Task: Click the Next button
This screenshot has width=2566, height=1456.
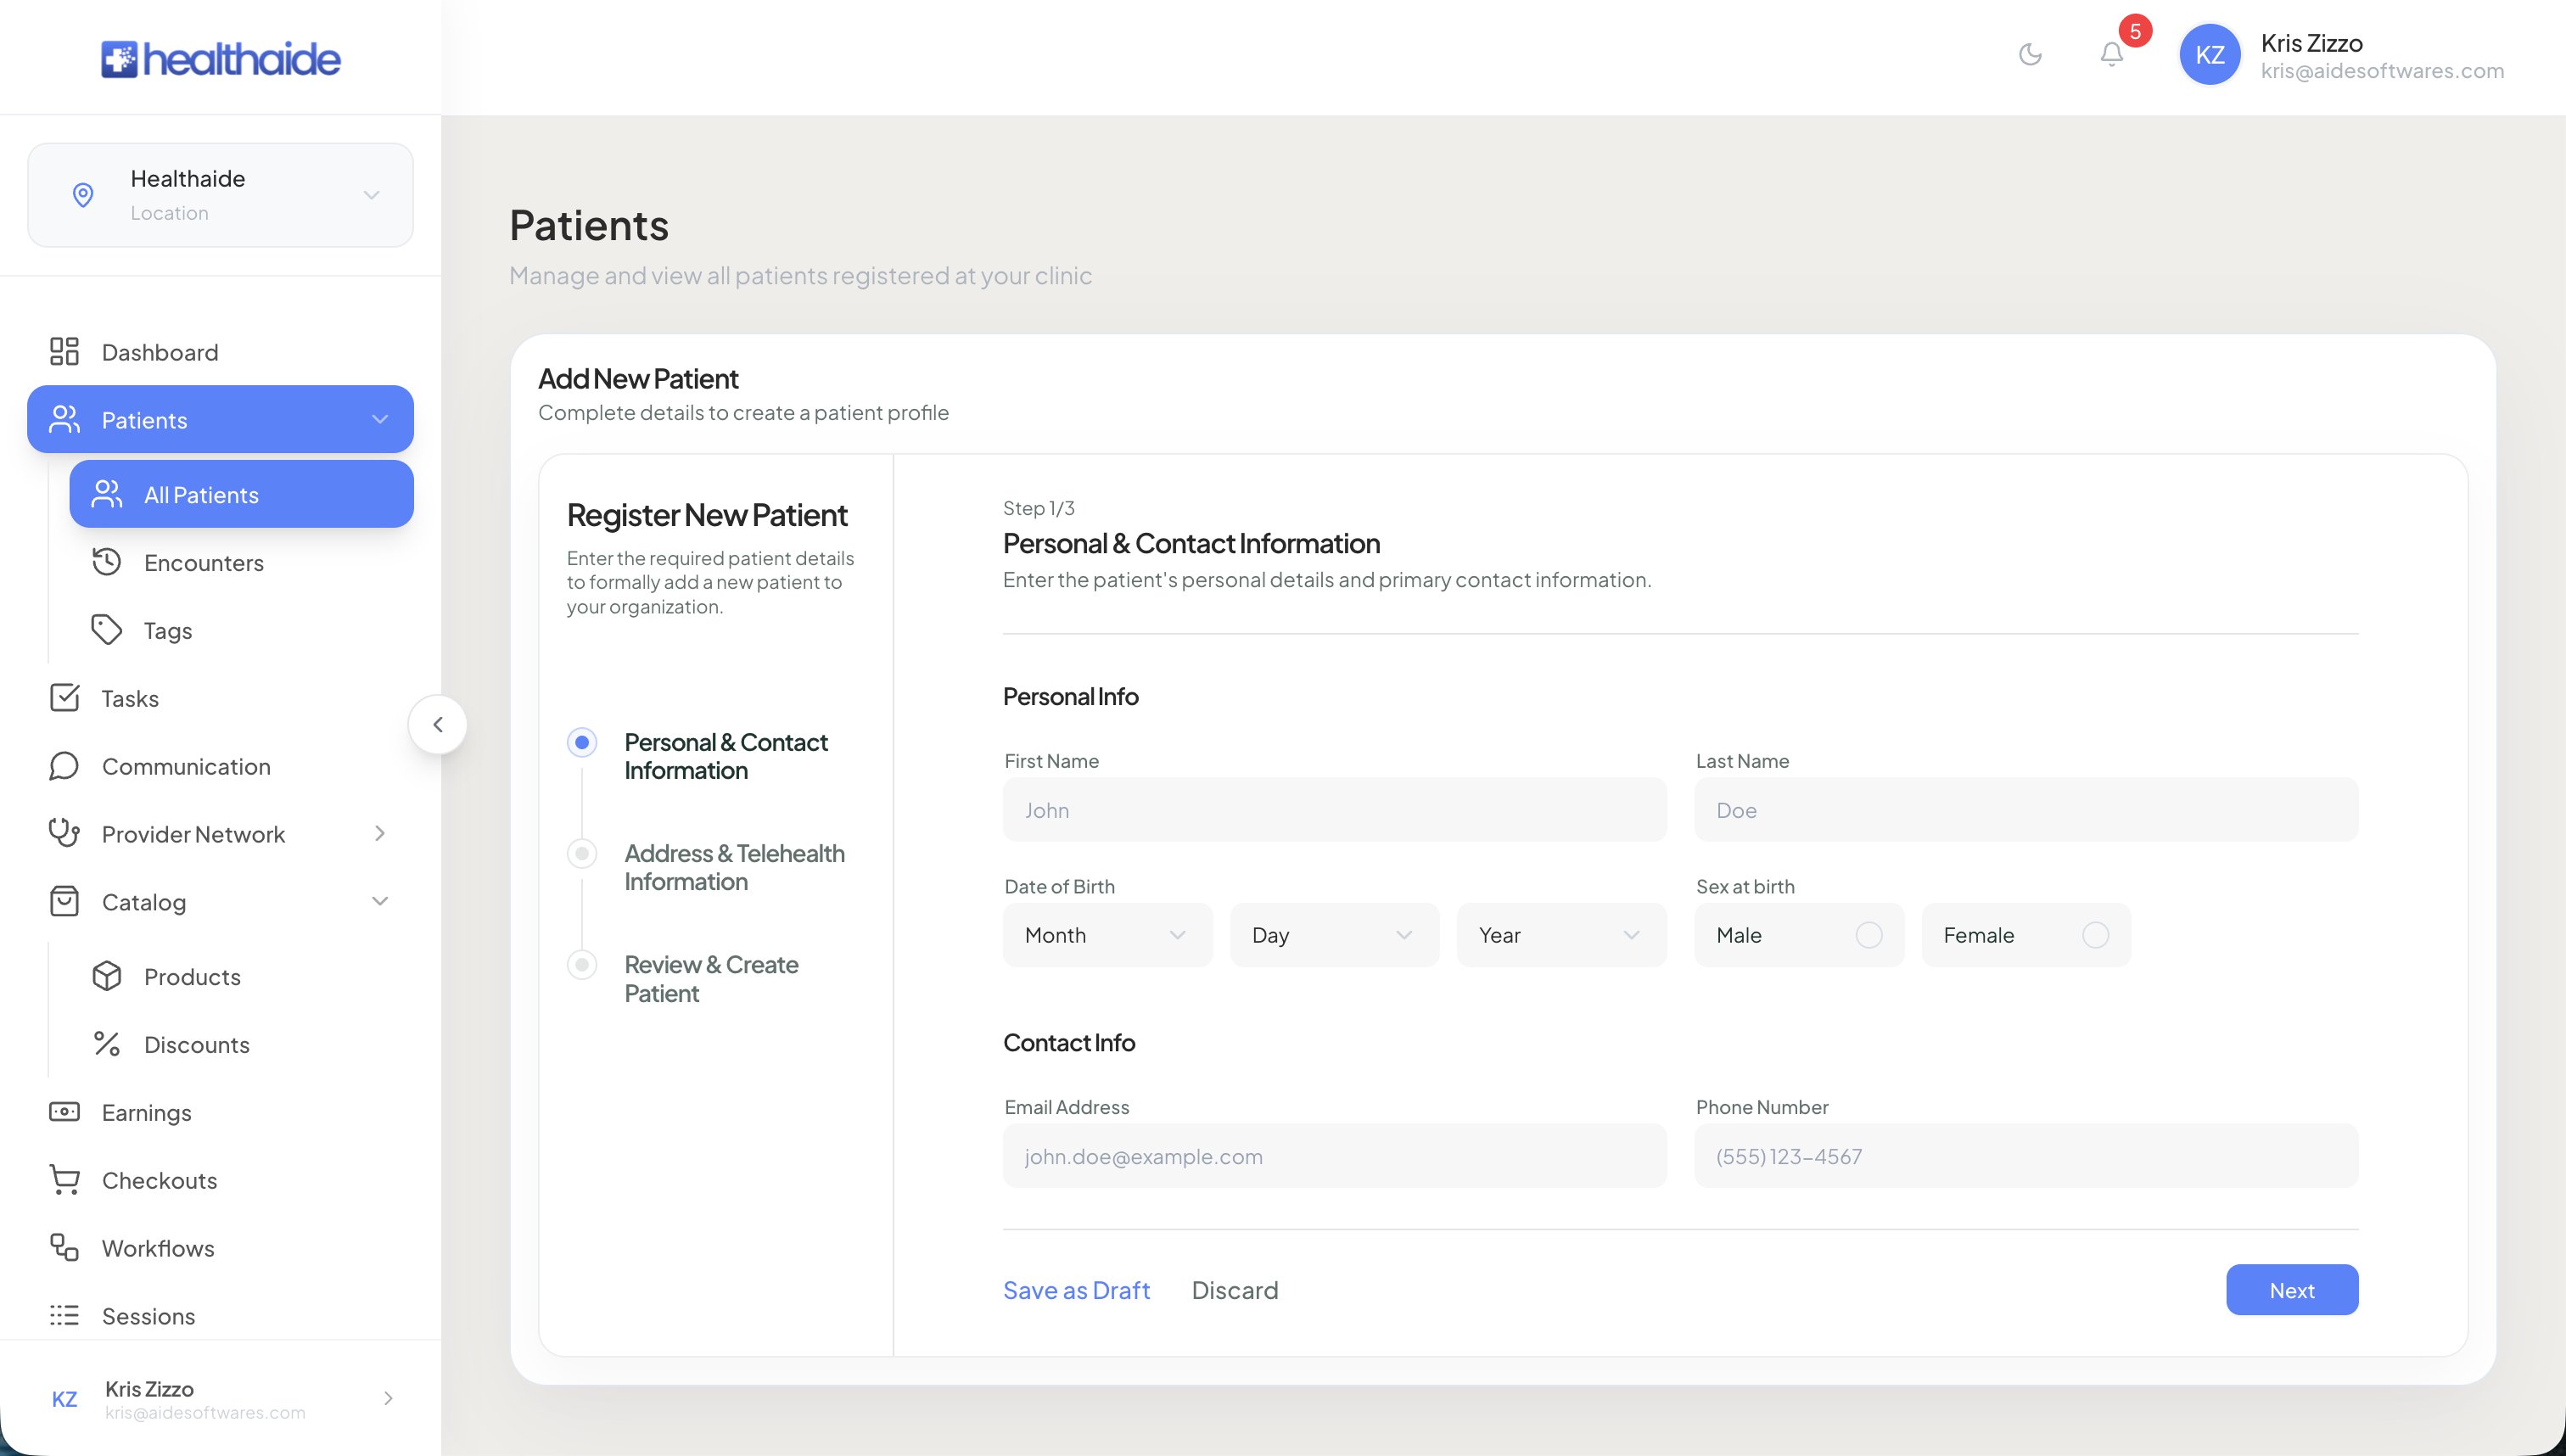Action: (2292, 1290)
